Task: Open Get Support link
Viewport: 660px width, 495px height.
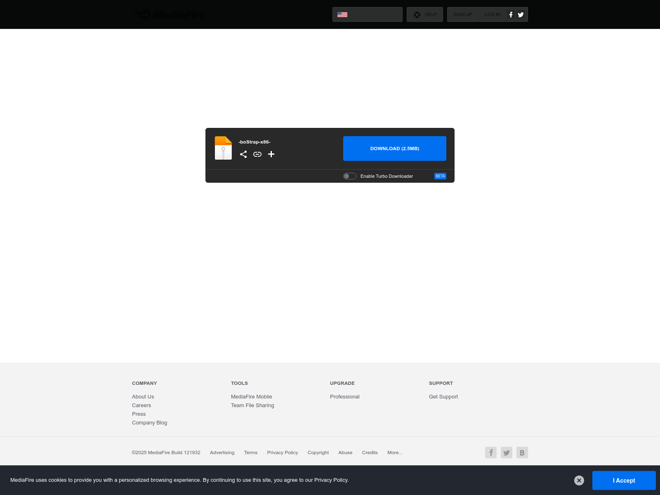Action: [x=443, y=397]
